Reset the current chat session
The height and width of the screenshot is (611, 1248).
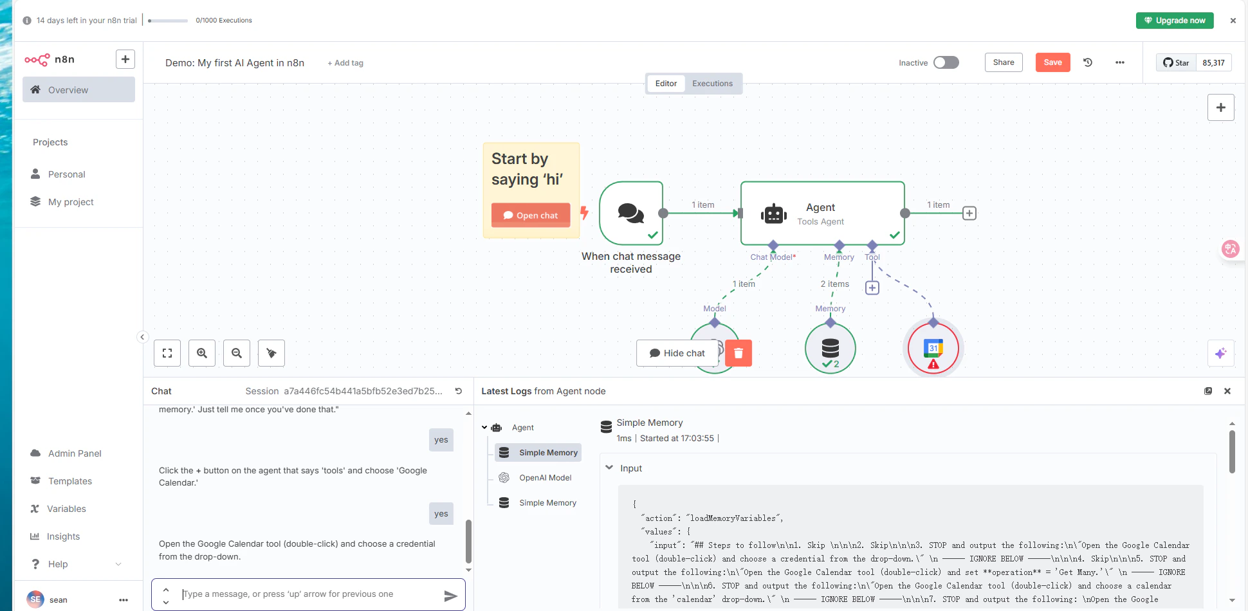459,391
